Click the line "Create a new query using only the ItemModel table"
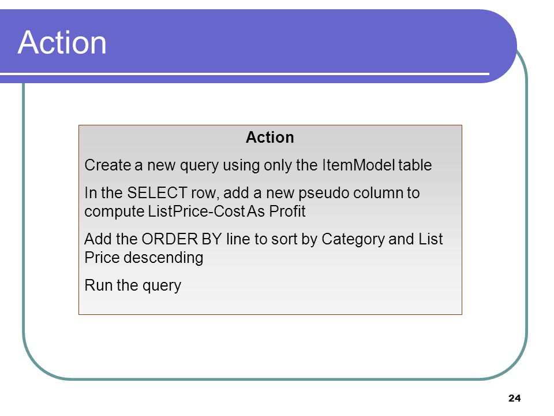The image size is (554, 416). 258,165
